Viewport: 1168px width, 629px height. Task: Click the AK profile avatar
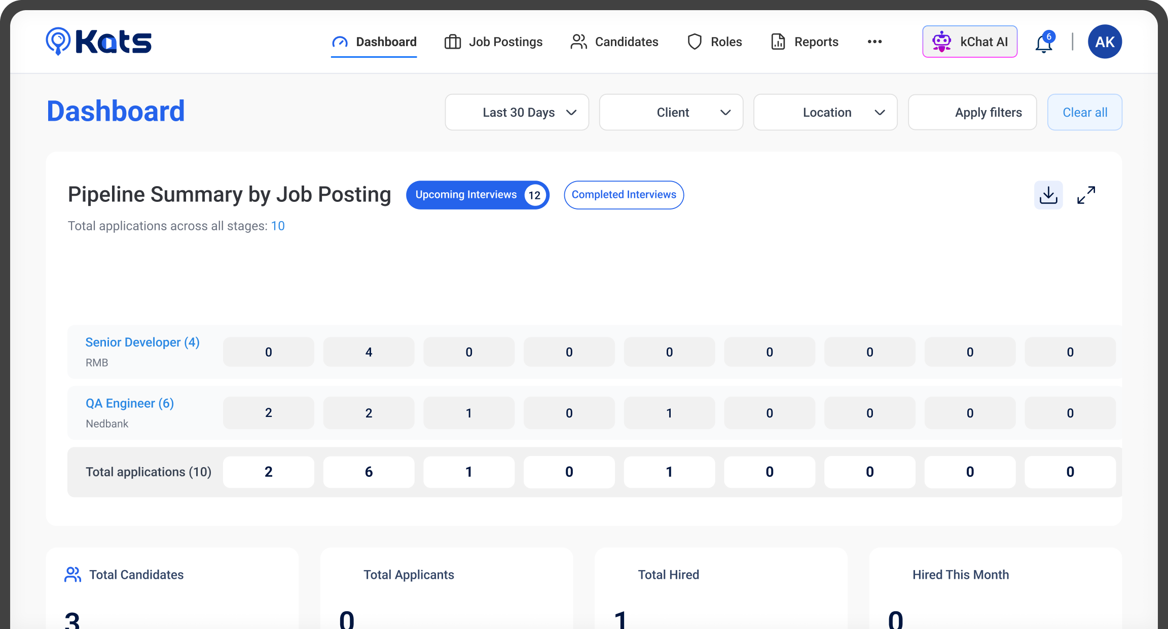pyautogui.click(x=1105, y=42)
